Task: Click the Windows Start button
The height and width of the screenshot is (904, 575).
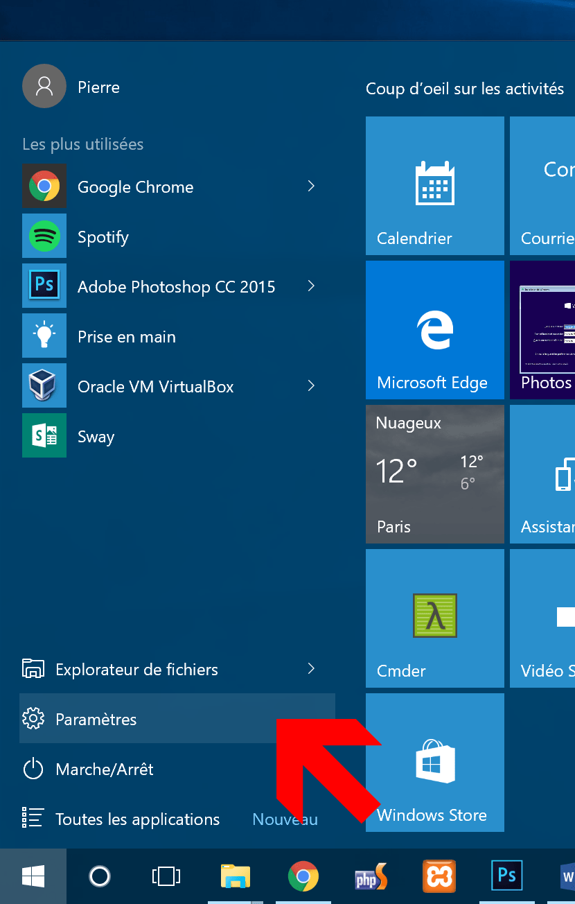Action: click(33, 876)
